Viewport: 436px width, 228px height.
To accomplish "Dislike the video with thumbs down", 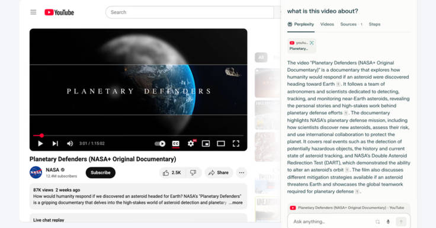I will point(193,173).
